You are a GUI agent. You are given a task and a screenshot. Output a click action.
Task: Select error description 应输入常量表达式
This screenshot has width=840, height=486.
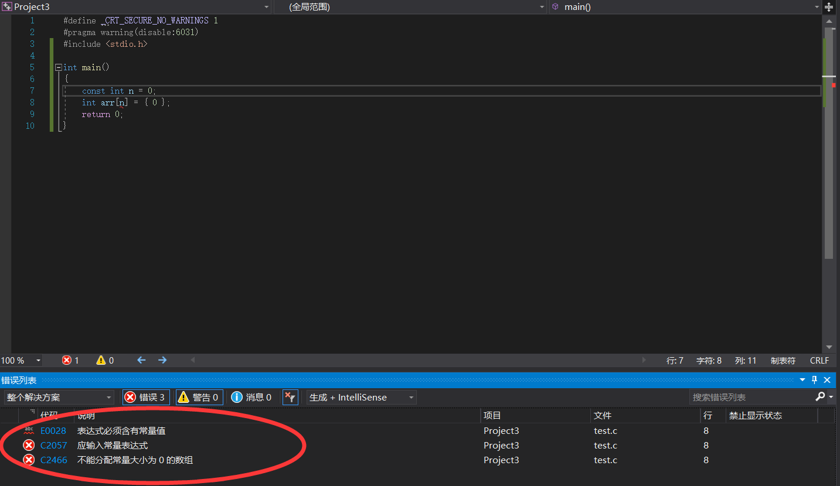113,445
